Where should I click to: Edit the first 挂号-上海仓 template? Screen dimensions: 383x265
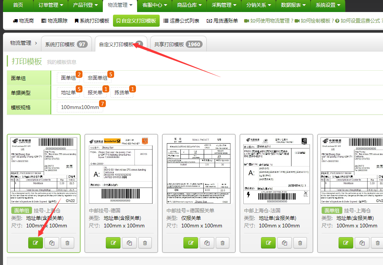pyautogui.click(x=36, y=243)
